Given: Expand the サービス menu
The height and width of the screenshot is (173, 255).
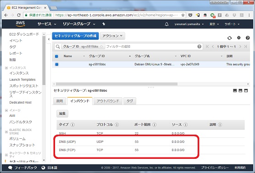Looking at the screenshot, I should tap(47, 24).
